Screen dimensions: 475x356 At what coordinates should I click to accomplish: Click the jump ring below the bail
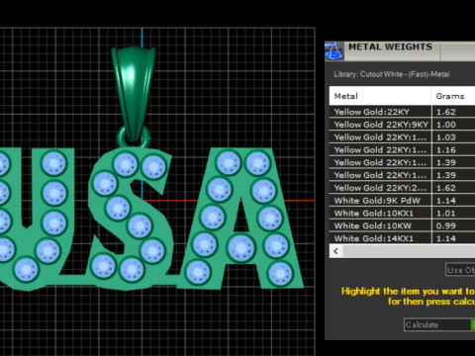tap(134, 136)
